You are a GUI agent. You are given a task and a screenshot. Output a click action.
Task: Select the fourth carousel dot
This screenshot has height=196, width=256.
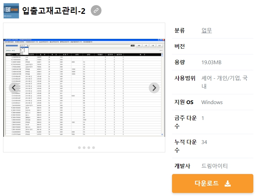(x=93, y=148)
